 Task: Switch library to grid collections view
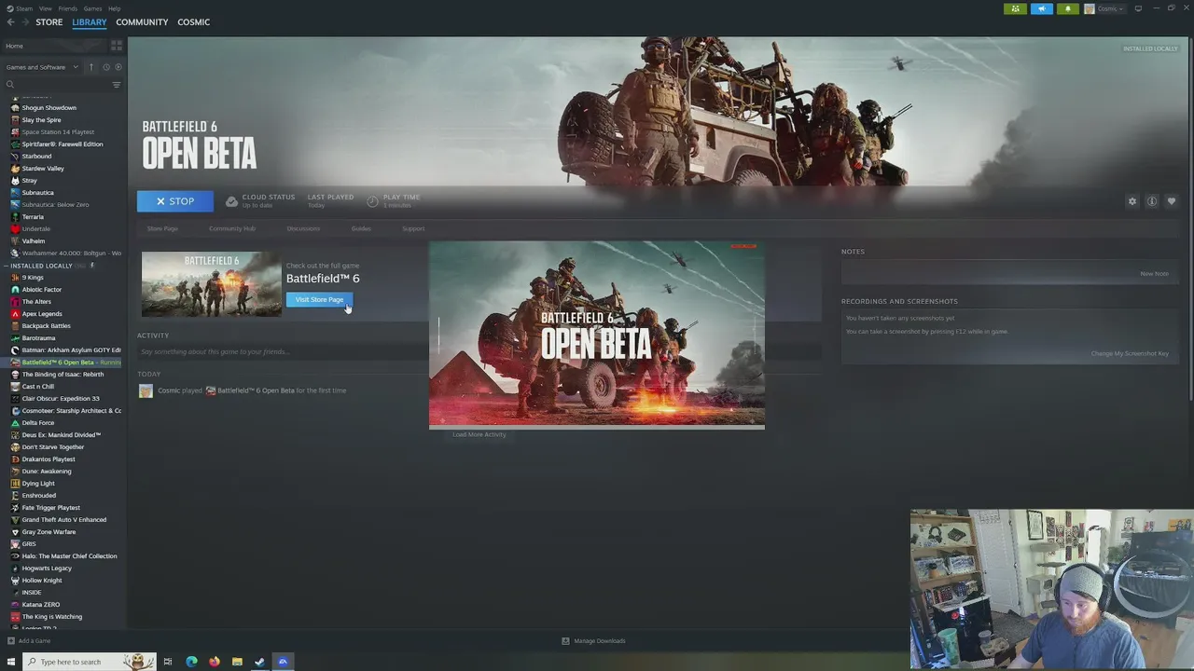pyautogui.click(x=117, y=46)
